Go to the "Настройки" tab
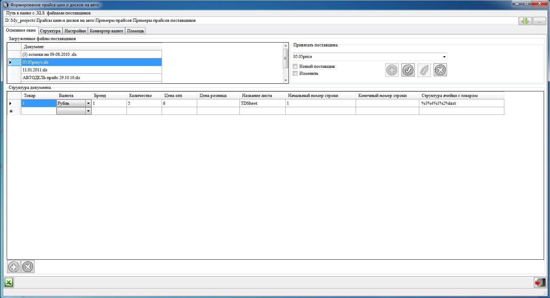Viewport: 550px width, 298px height. click(75, 31)
